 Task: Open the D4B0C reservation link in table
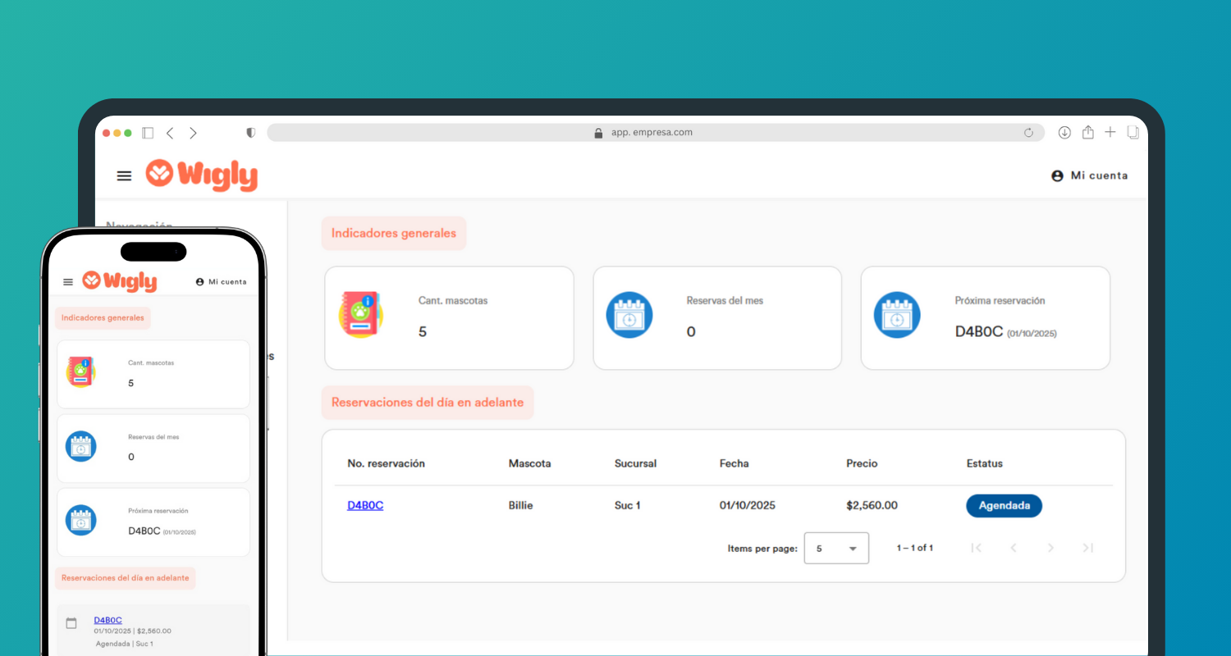365,506
